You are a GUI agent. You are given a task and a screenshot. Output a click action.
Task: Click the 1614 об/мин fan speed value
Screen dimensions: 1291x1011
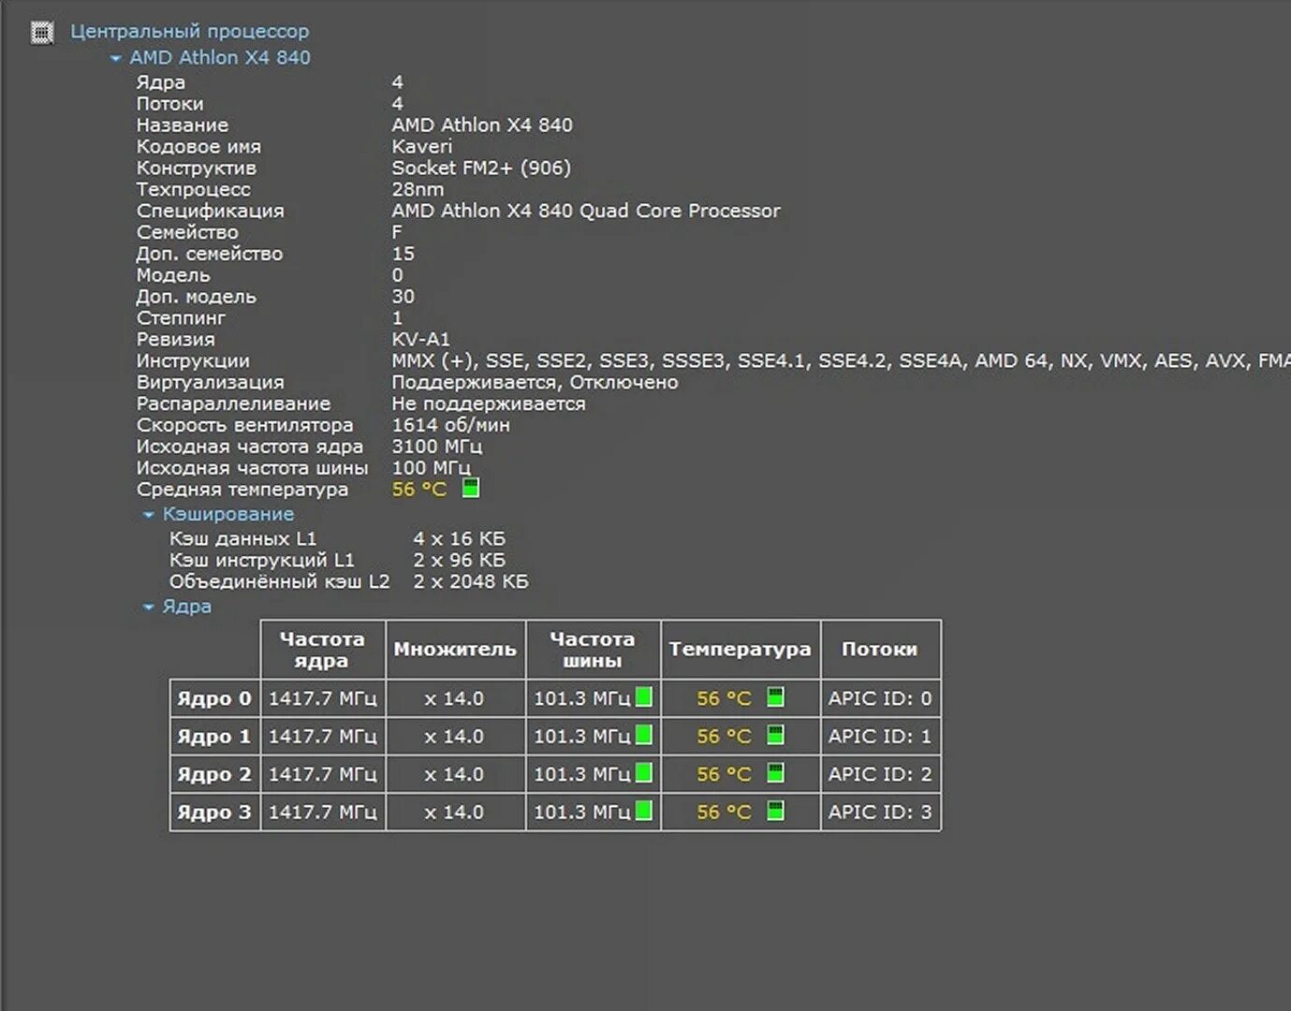click(450, 425)
